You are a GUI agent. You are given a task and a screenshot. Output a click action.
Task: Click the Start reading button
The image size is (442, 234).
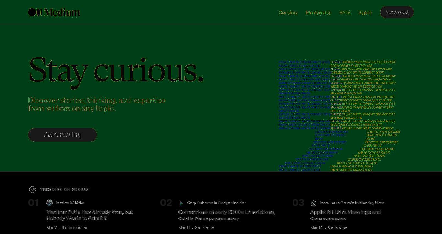tap(62, 135)
